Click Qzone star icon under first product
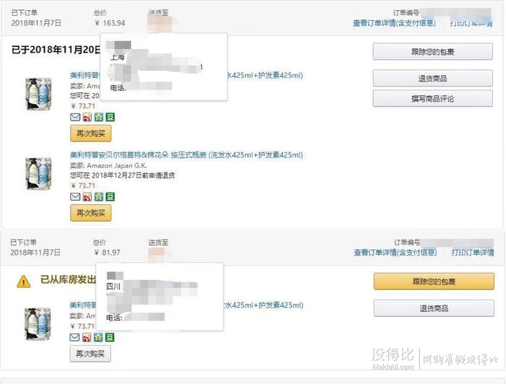506x384 pixels. [99, 117]
